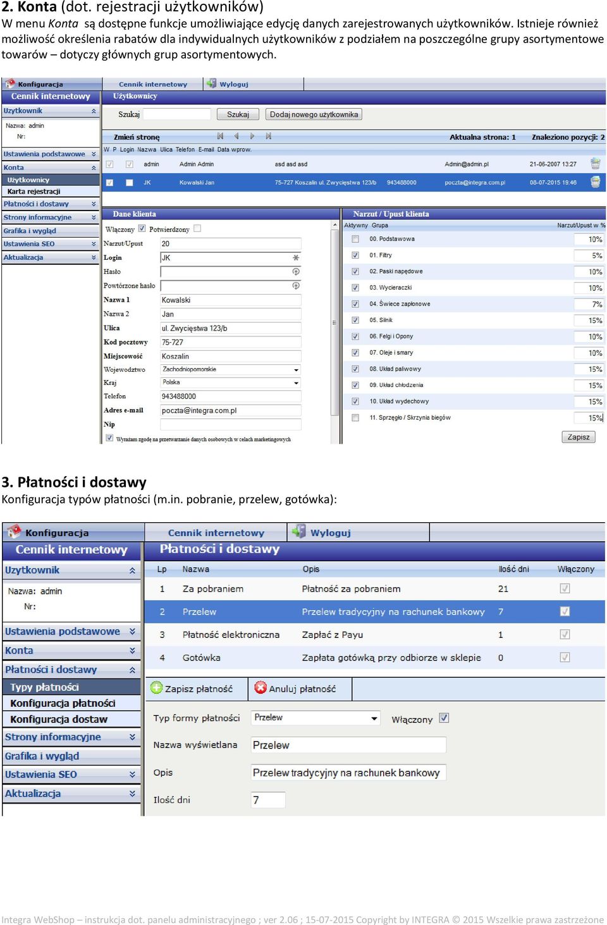
Task: Click the Konfiguracja icon in the payments screen
Action: point(14,532)
